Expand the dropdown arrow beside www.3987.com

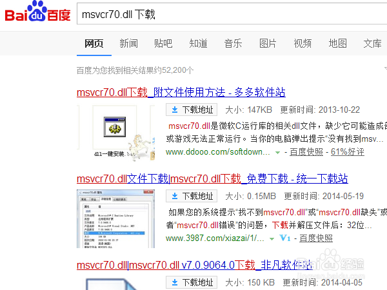point(272,239)
